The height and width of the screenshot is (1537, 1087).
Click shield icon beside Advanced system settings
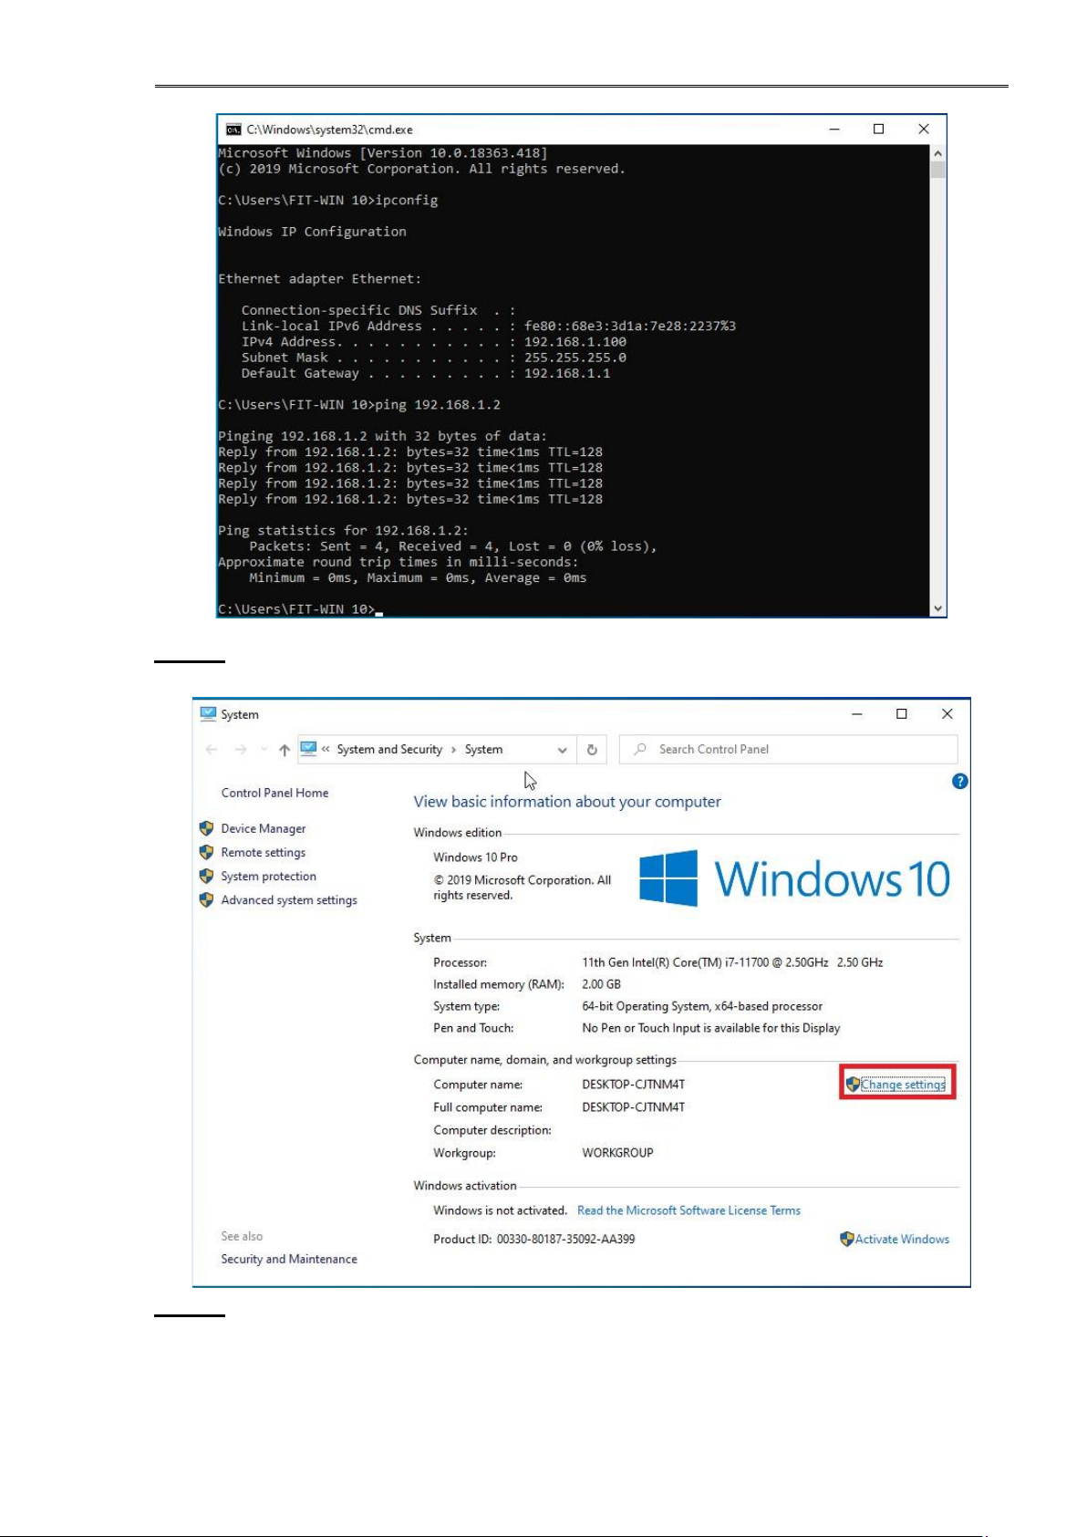(x=207, y=899)
